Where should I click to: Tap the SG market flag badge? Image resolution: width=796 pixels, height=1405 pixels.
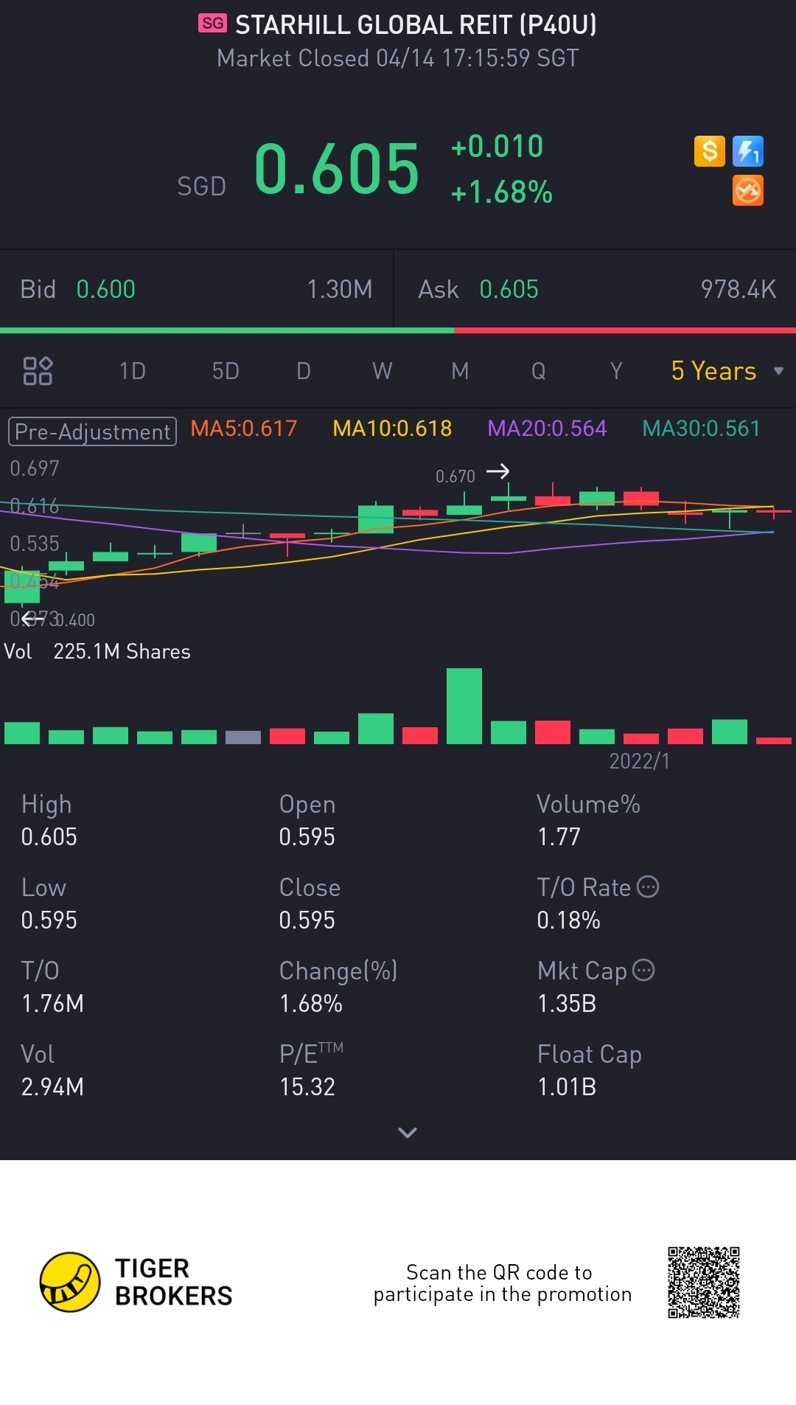pyautogui.click(x=213, y=24)
